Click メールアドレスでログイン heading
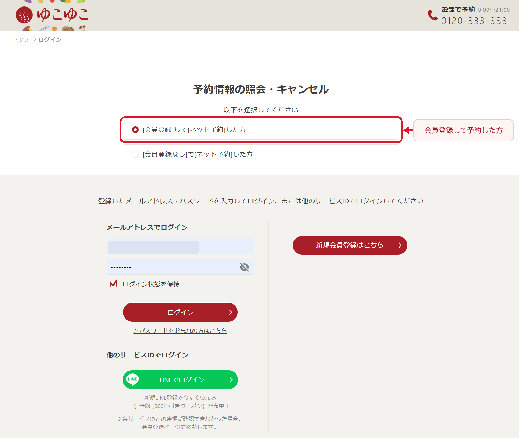This screenshot has width=519, height=438. coord(147,227)
